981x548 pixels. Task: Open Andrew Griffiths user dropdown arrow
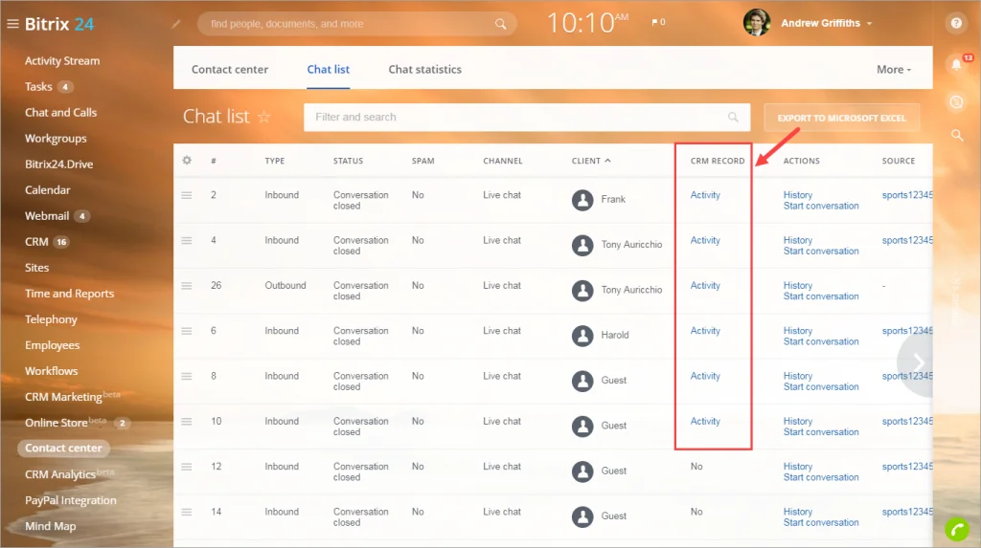[869, 24]
